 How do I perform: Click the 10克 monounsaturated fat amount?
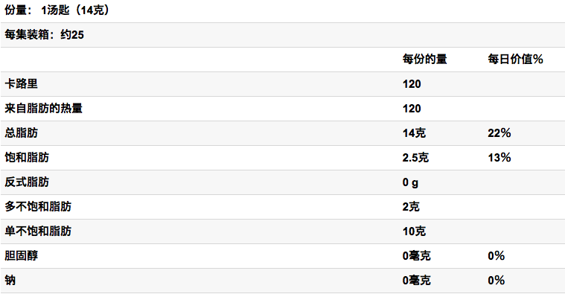[414, 231]
